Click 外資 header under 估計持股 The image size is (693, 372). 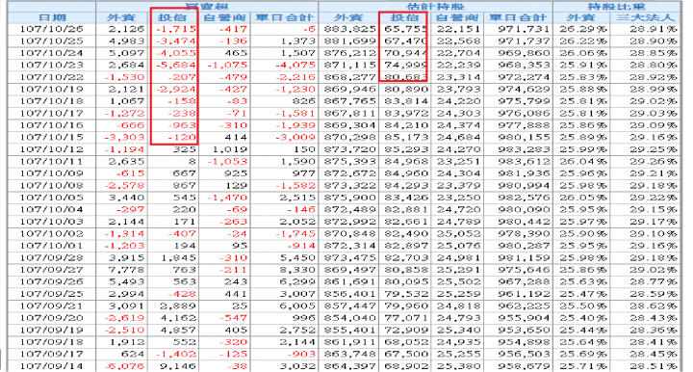pos(348,17)
